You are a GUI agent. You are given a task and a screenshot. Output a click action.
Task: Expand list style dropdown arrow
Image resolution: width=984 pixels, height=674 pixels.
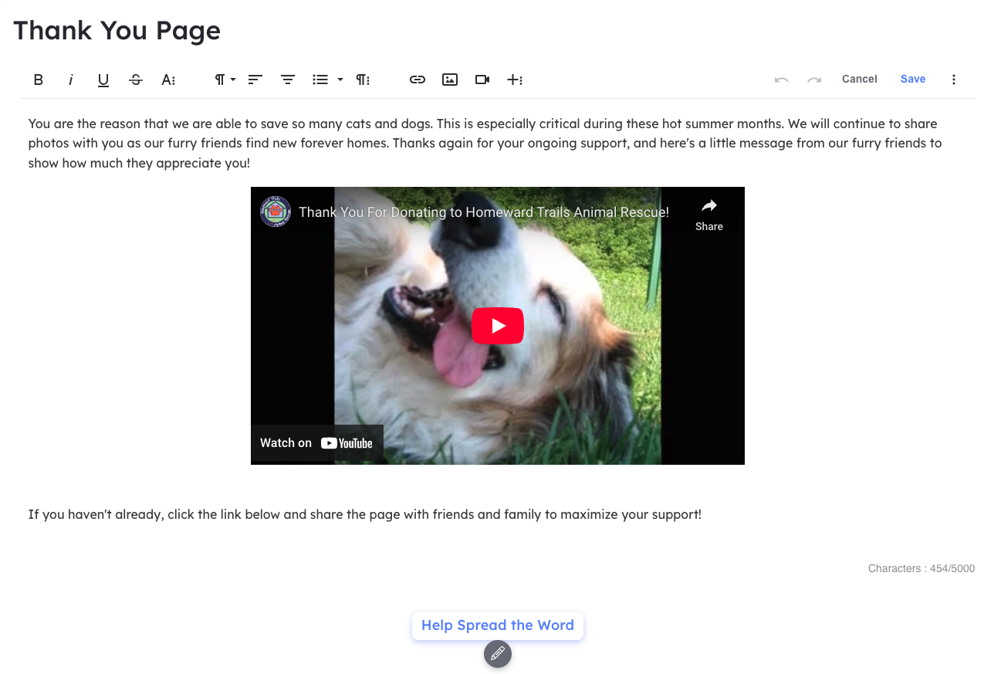(340, 80)
